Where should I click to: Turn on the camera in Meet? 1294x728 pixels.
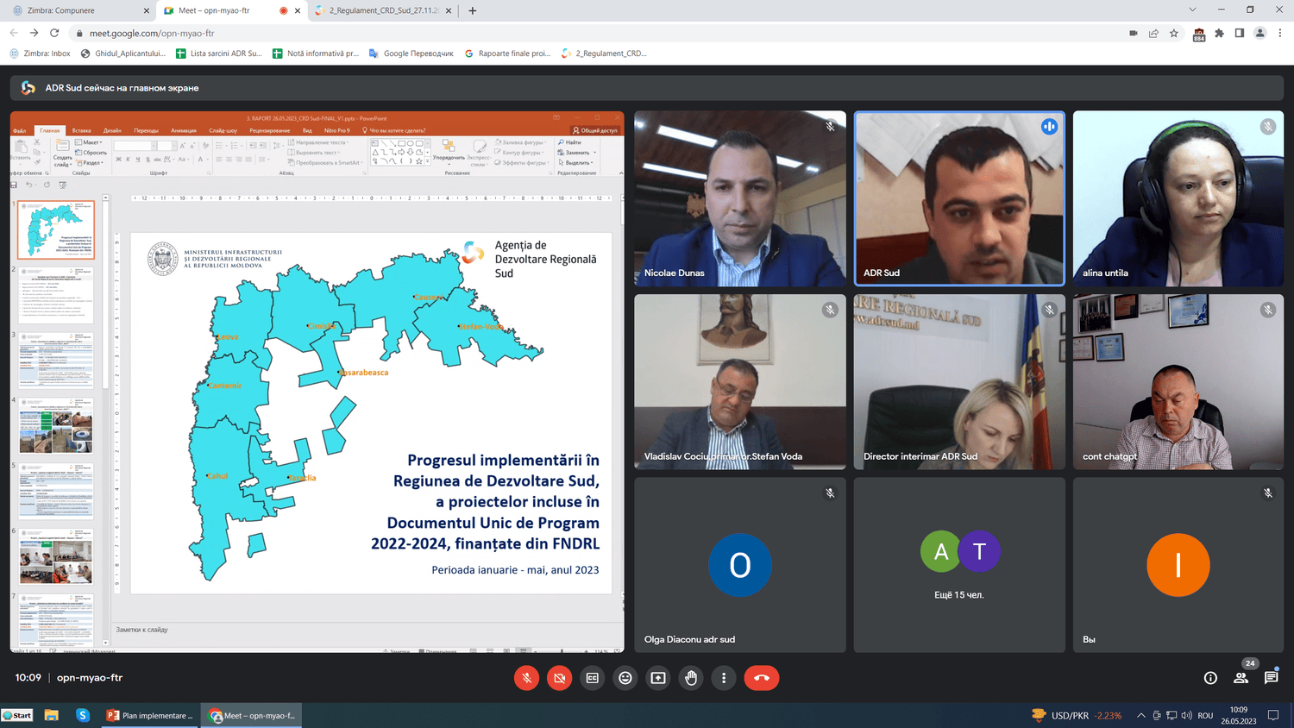click(x=559, y=678)
